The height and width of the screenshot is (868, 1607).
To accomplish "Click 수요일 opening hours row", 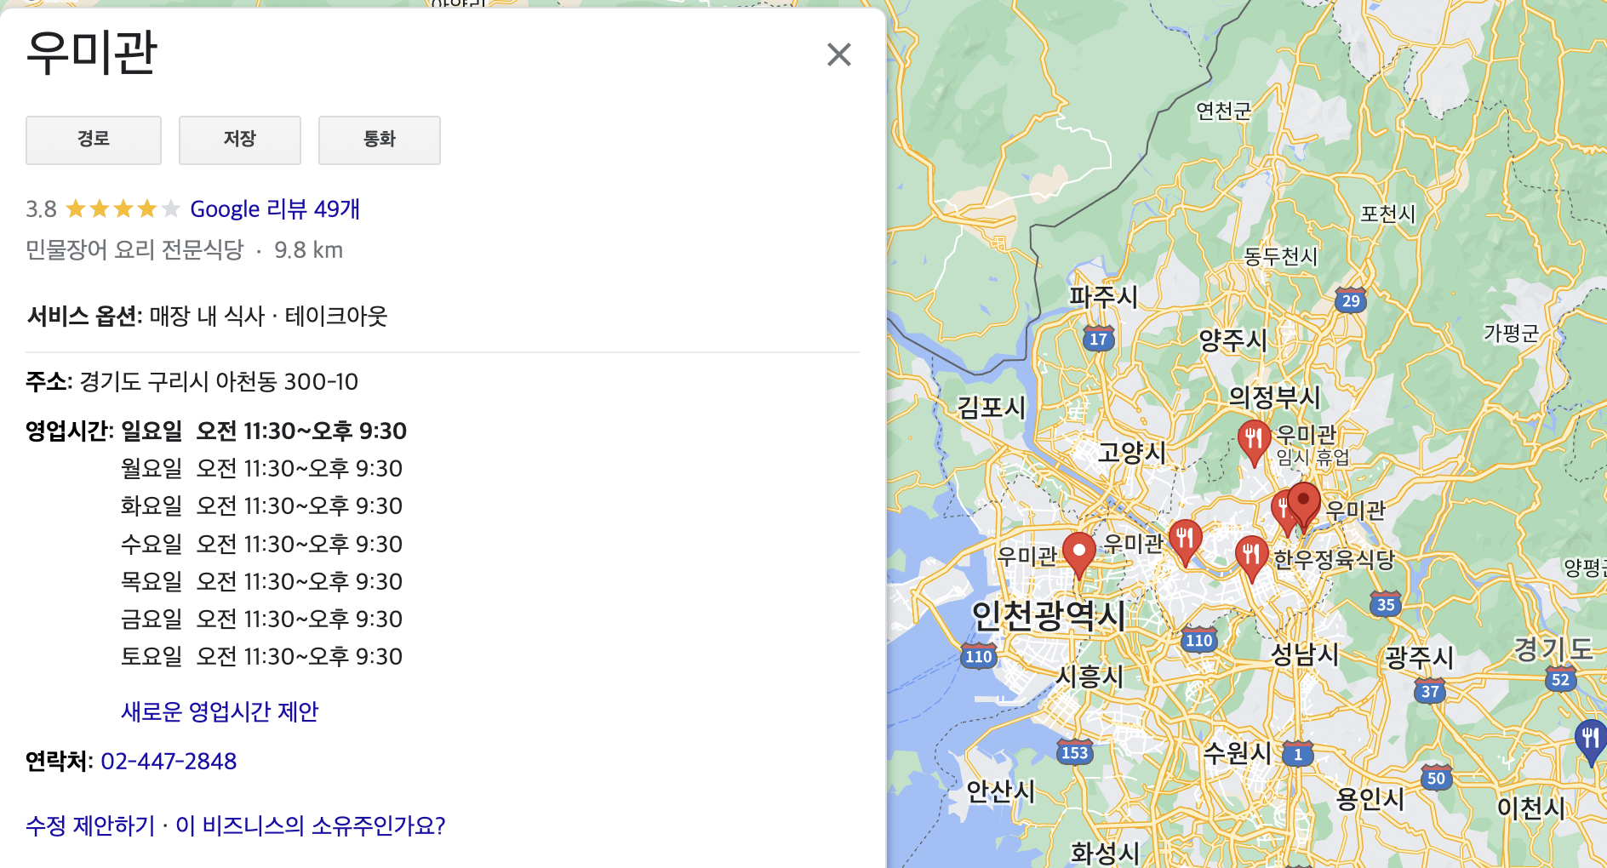I will click(262, 544).
